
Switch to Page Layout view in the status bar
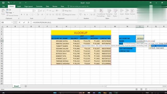point(141,89)
